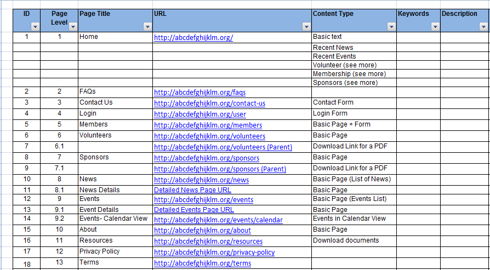
Task: Open the Detailed Events Page URL link
Action: pos(193,210)
